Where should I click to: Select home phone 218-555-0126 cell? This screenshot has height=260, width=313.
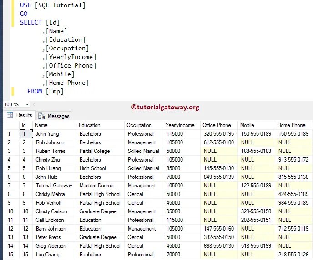click(293, 255)
